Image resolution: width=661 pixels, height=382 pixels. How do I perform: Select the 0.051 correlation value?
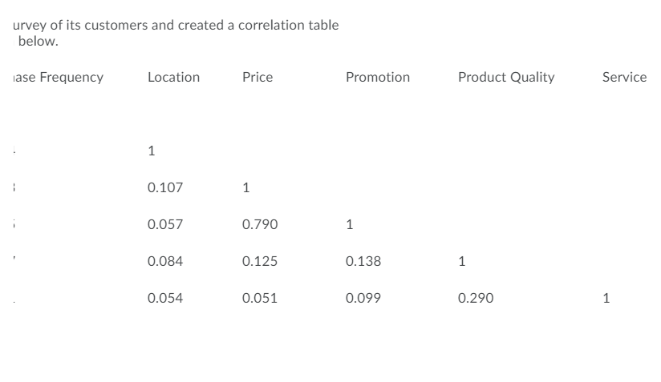(260, 298)
